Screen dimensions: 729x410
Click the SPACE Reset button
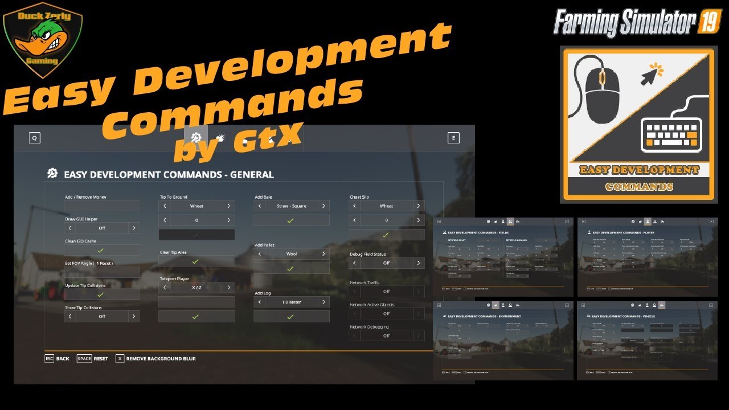point(93,359)
